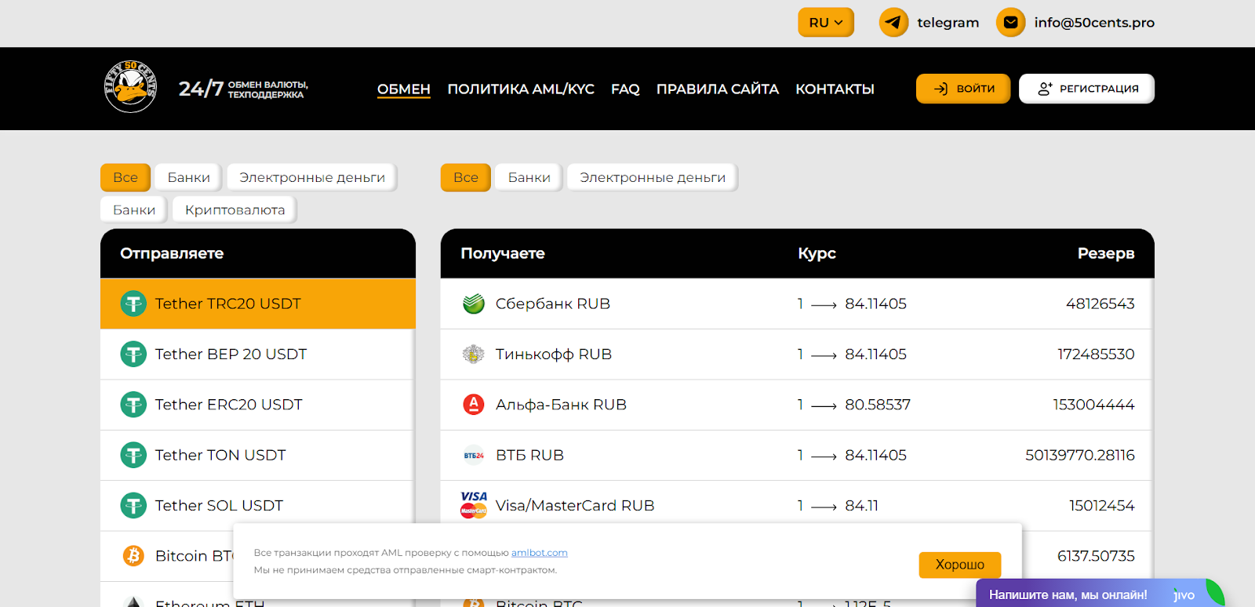Image resolution: width=1255 pixels, height=607 pixels.
Task: Click Альфа-Банк rate 80.58537
Action: coord(878,405)
